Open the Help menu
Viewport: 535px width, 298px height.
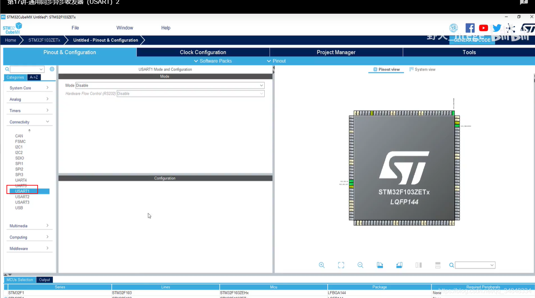click(x=166, y=28)
